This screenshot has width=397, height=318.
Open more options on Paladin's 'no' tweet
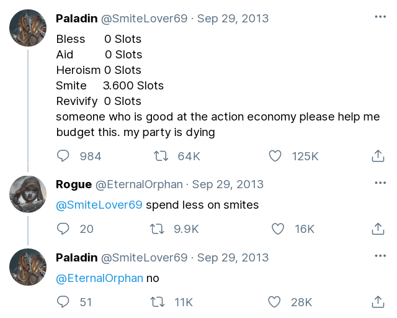380,256
